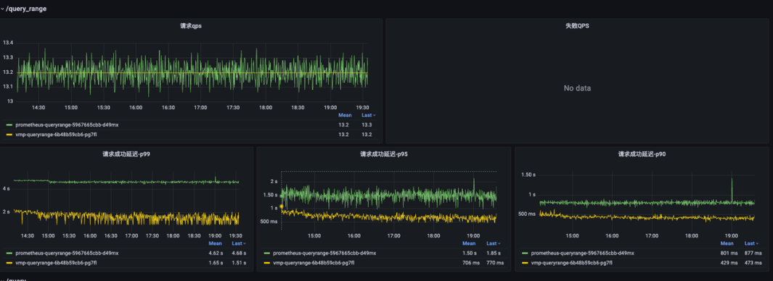Click yellow vmp color swatch in p99 legend

click(x=9, y=263)
